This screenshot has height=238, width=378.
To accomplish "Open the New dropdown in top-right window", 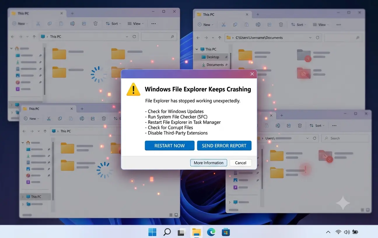I will coord(206,25).
